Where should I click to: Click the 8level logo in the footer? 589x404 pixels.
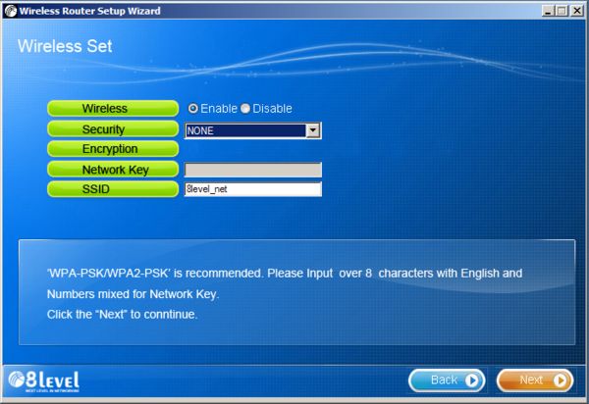tap(44, 381)
